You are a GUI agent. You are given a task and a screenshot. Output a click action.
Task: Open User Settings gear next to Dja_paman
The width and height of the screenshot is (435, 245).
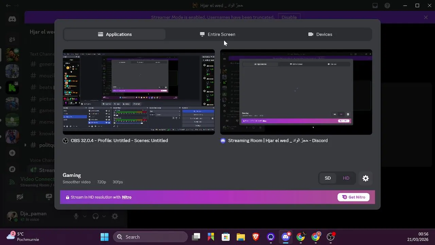(115, 216)
